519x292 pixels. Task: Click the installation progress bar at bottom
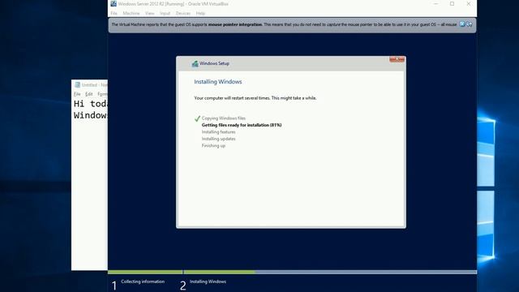[x=292, y=273]
